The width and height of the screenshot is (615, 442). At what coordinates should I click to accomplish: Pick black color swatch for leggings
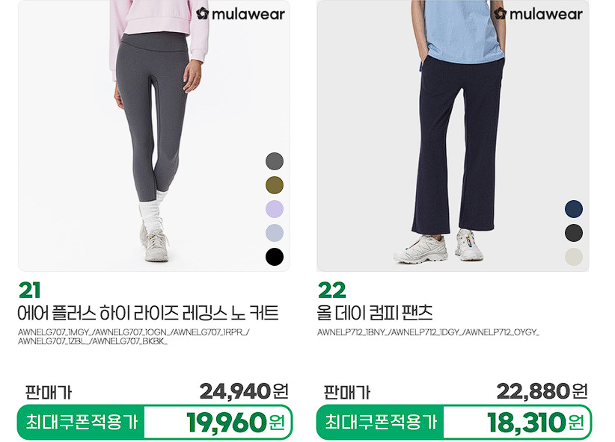[275, 257]
